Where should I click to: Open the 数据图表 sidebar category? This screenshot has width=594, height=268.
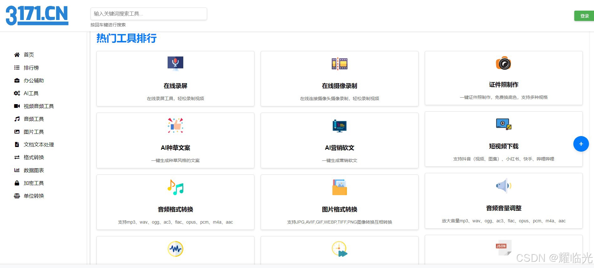[34, 170]
